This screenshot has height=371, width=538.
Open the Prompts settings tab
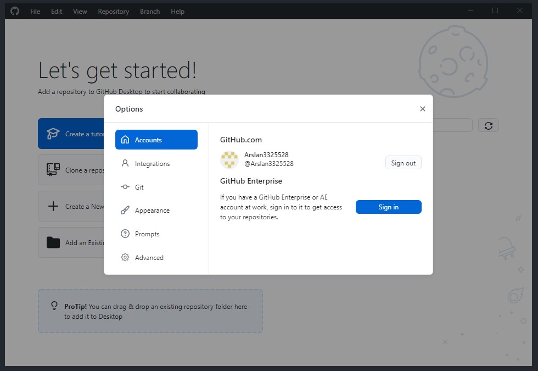(156, 234)
